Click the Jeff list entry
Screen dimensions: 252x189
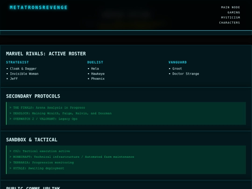pos(14,79)
